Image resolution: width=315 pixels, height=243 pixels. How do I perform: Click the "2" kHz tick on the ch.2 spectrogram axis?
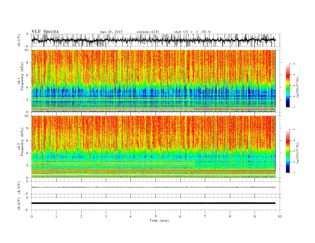tap(28, 166)
